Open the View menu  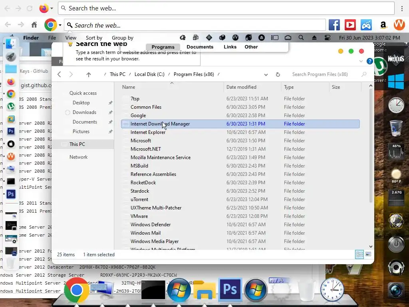71,38
